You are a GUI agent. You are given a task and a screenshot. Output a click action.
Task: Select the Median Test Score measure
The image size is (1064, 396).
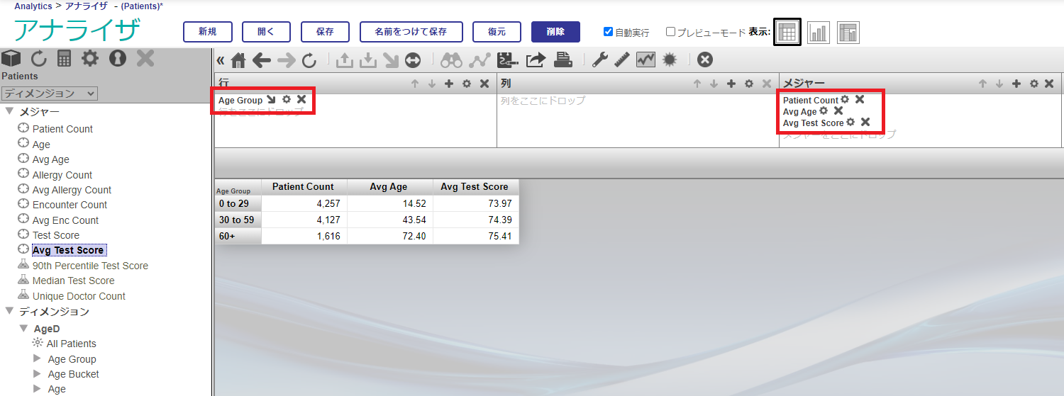click(x=73, y=281)
